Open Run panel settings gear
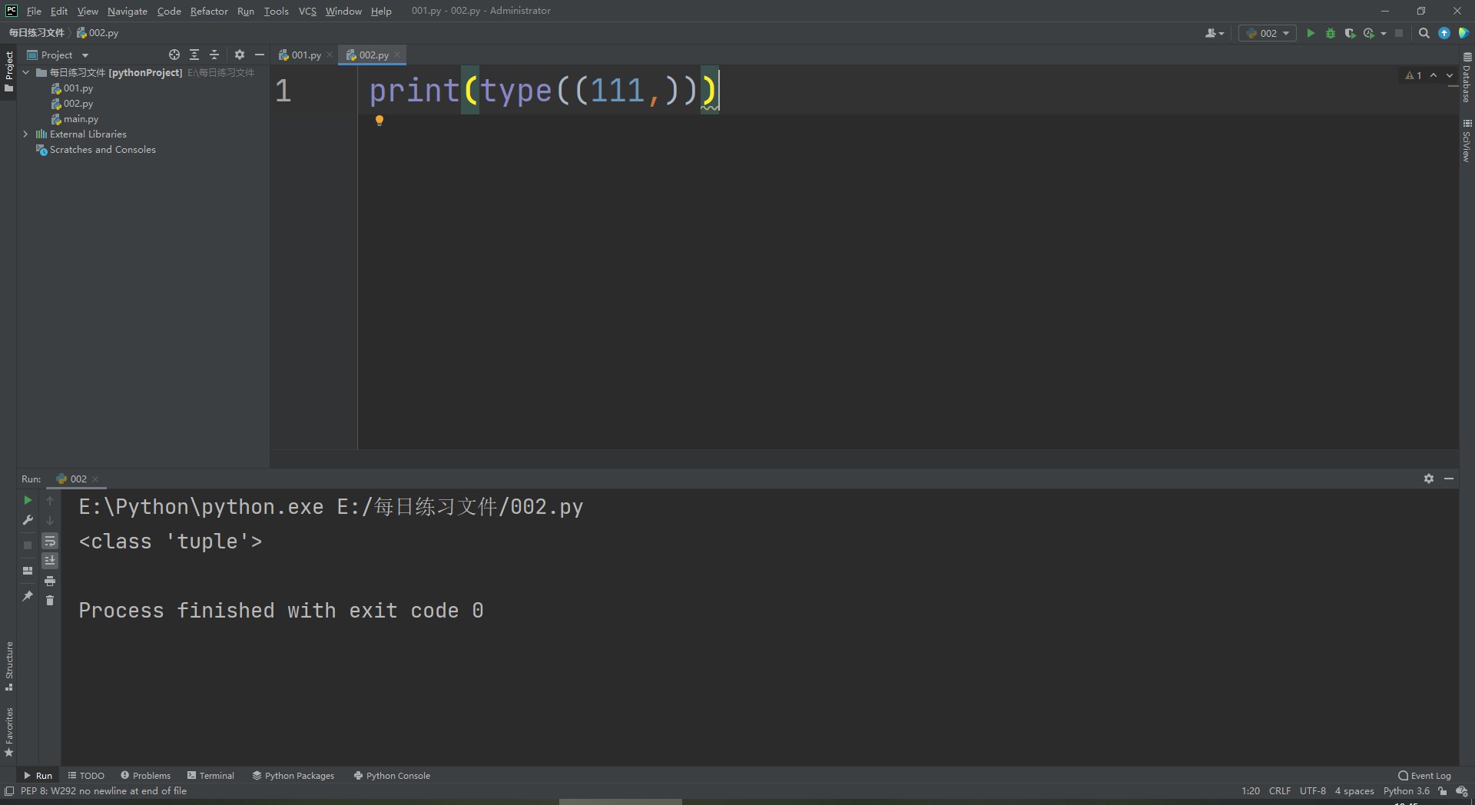 point(1429,479)
